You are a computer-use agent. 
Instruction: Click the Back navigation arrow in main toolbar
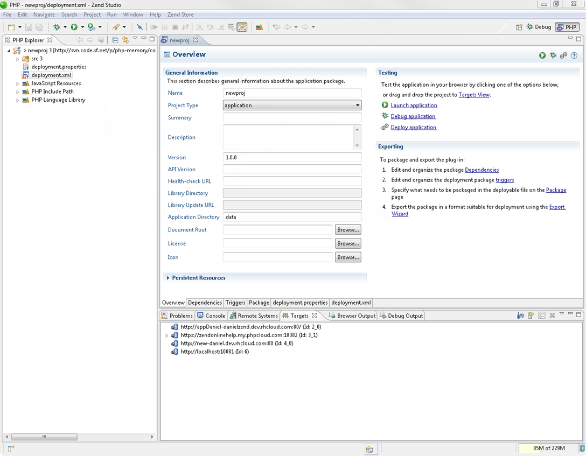click(288, 27)
